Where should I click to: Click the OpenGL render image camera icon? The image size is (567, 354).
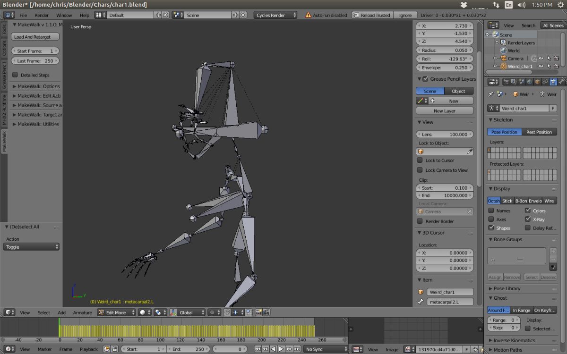(x=258, y=312)
